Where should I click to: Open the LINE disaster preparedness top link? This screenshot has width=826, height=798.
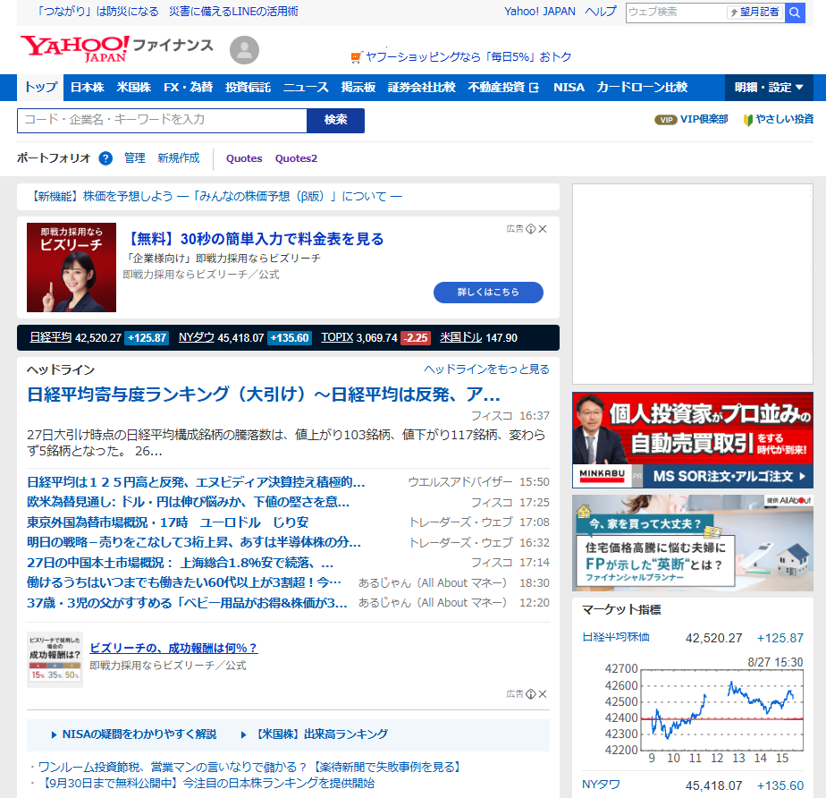[x=167, y=12]
